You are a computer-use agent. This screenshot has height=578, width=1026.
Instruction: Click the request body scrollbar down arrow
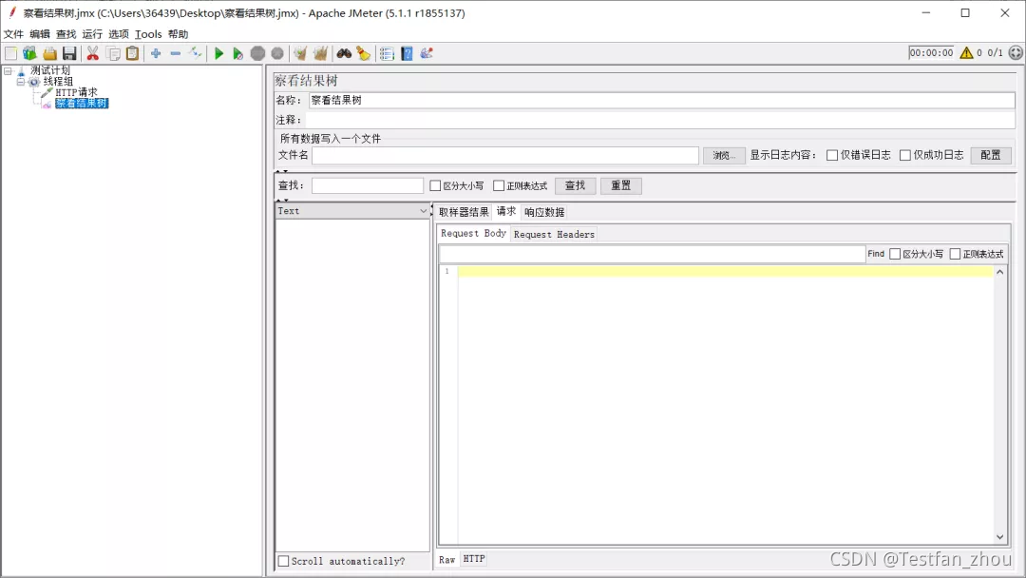click(x=999, y=537)
